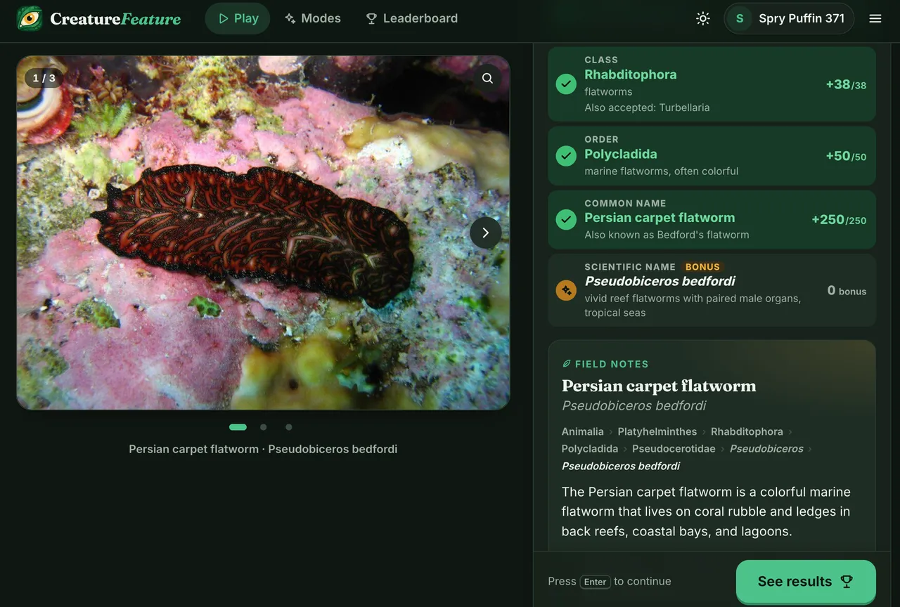Jump to the second photo dot
900x607 pixels.
click(264, 427)
